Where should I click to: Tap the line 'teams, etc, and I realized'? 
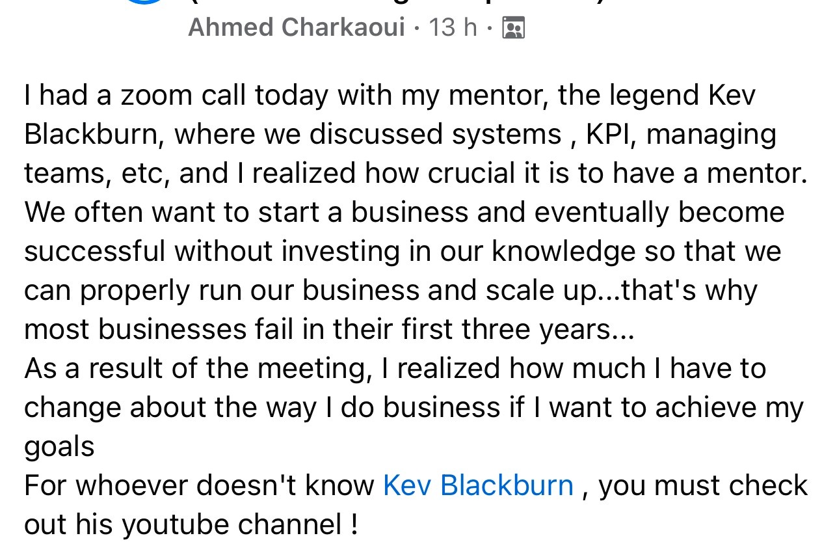tap(415, 174)
